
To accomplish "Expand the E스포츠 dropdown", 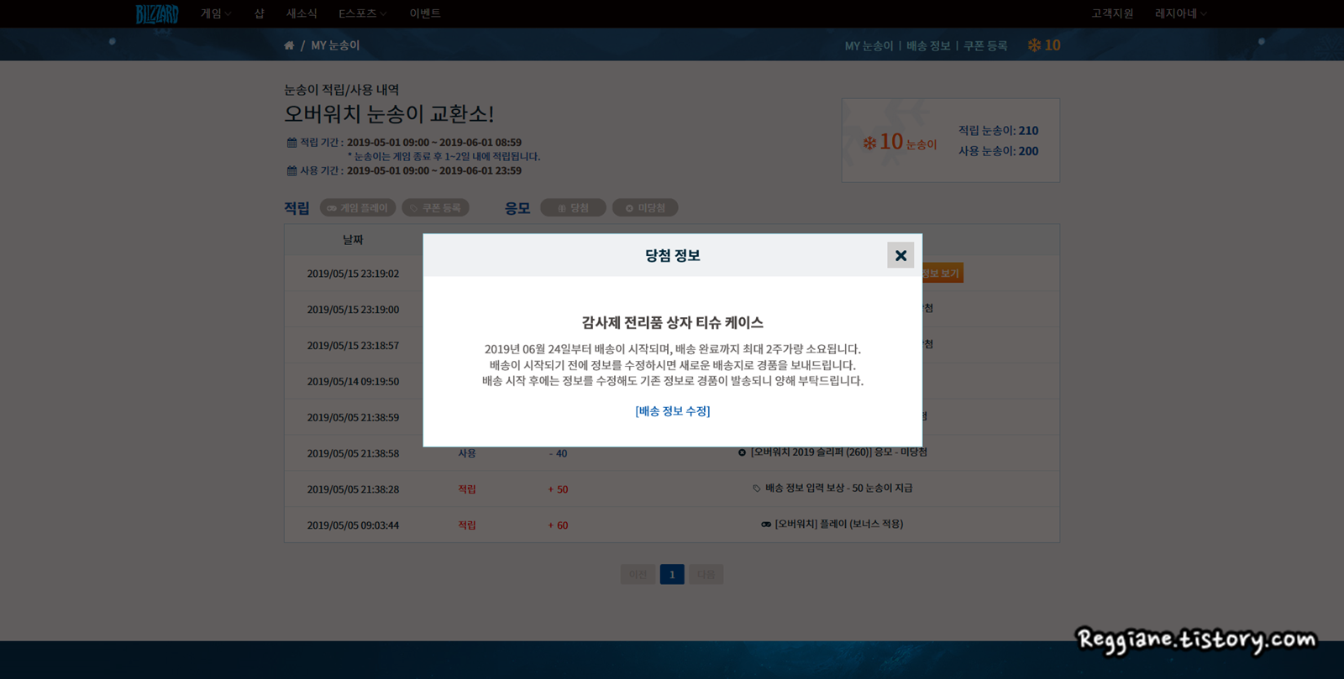I will [x=362, y=13].
